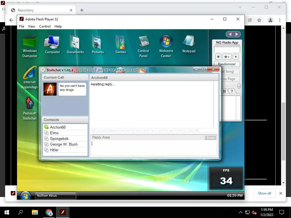Click the Stalkchat heart title icon
The width and height of the screenshot is (291, 218).
point(43,70)
